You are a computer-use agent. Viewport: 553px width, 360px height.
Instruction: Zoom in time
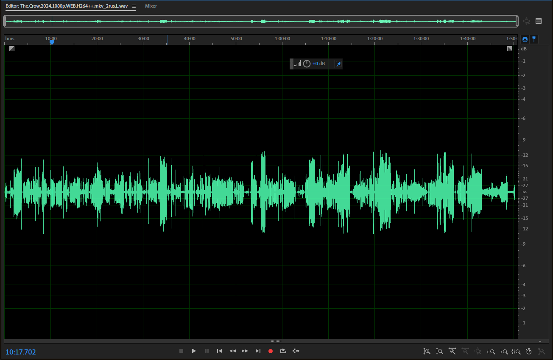[x=452, y=351]
